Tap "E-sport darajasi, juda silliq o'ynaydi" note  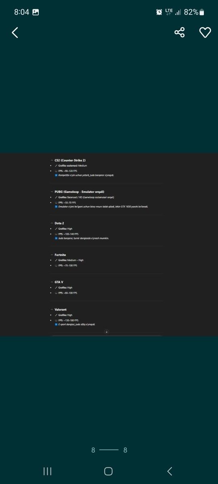coord(77,324)
